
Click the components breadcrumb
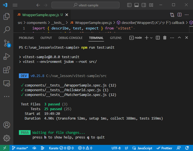(x=36, y=23)
